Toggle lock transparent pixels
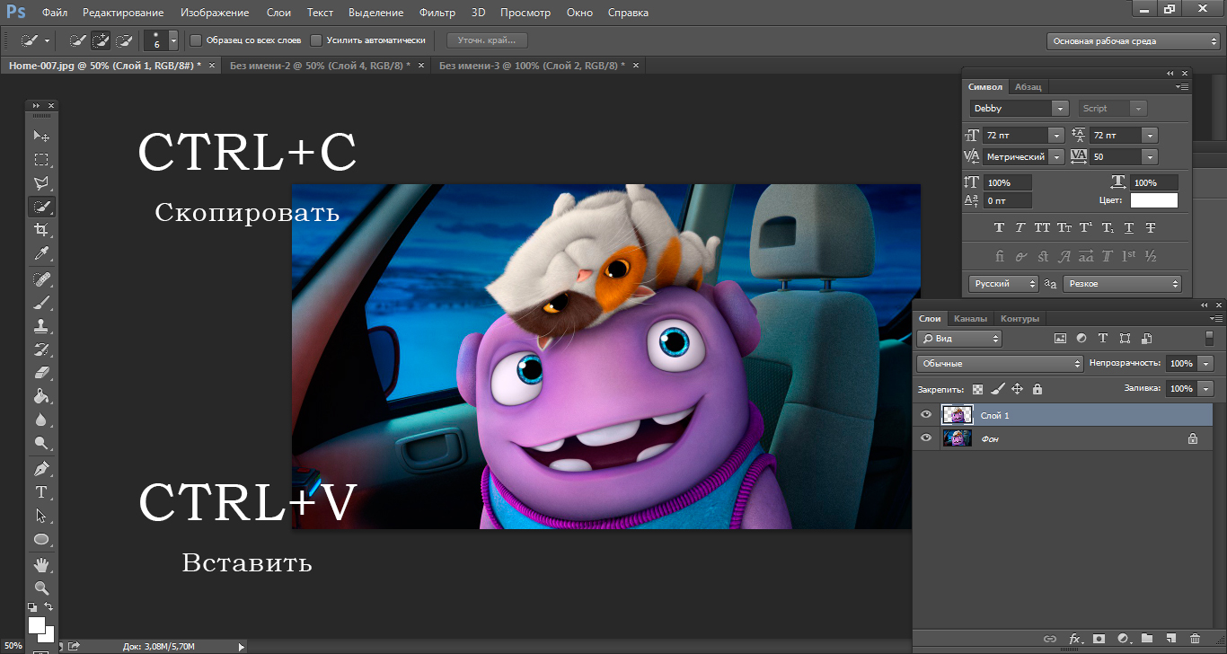This screenshot has width=1227, height=654. pos(978,390)
